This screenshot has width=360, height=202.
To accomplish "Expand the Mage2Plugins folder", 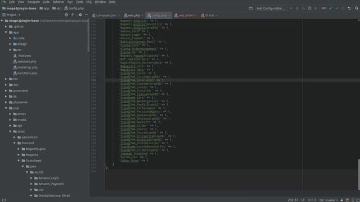I will [19, 149].
